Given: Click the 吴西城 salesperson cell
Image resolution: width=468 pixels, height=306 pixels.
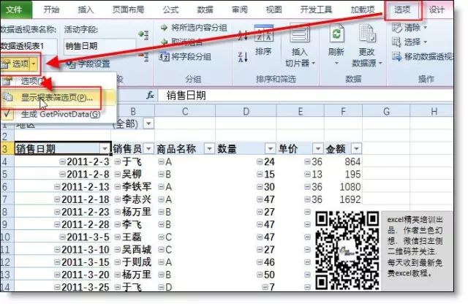Looking at the screenshot, I should click(x=133, y=250).
